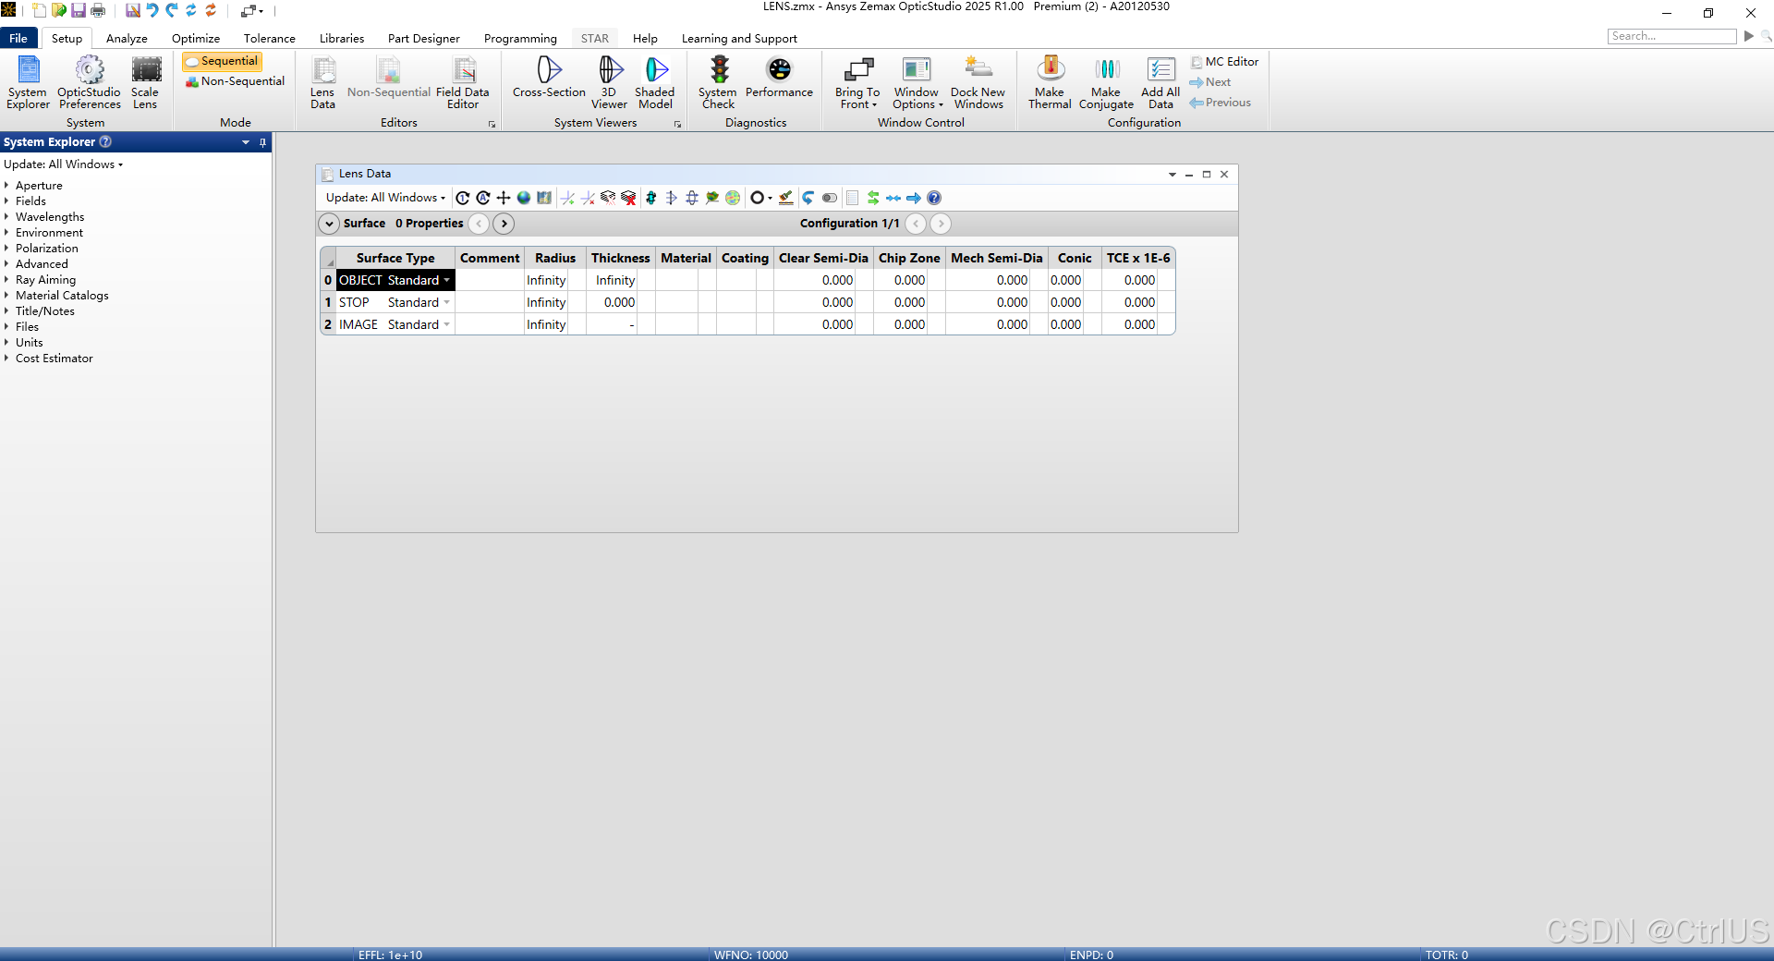Screen dimensions: 1774x961
Task: Expand the Cost Estimator section
Action: pyautogui.click(x=6, y=359)
